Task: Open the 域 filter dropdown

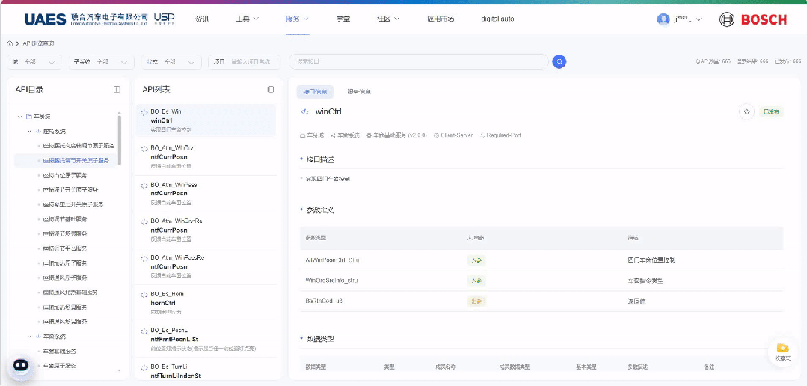Action: tap(34, 62)
